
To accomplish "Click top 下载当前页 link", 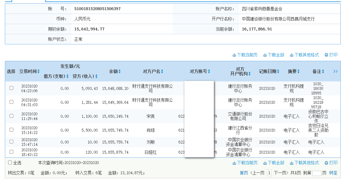I will (247, 55).
